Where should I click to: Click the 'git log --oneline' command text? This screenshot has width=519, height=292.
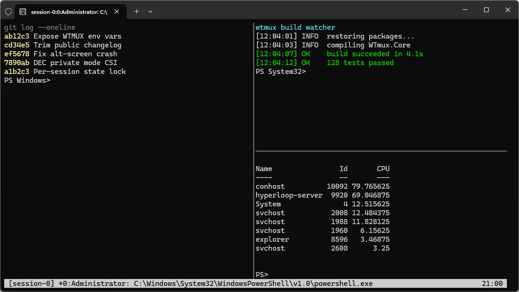click(x=40, y=27)
